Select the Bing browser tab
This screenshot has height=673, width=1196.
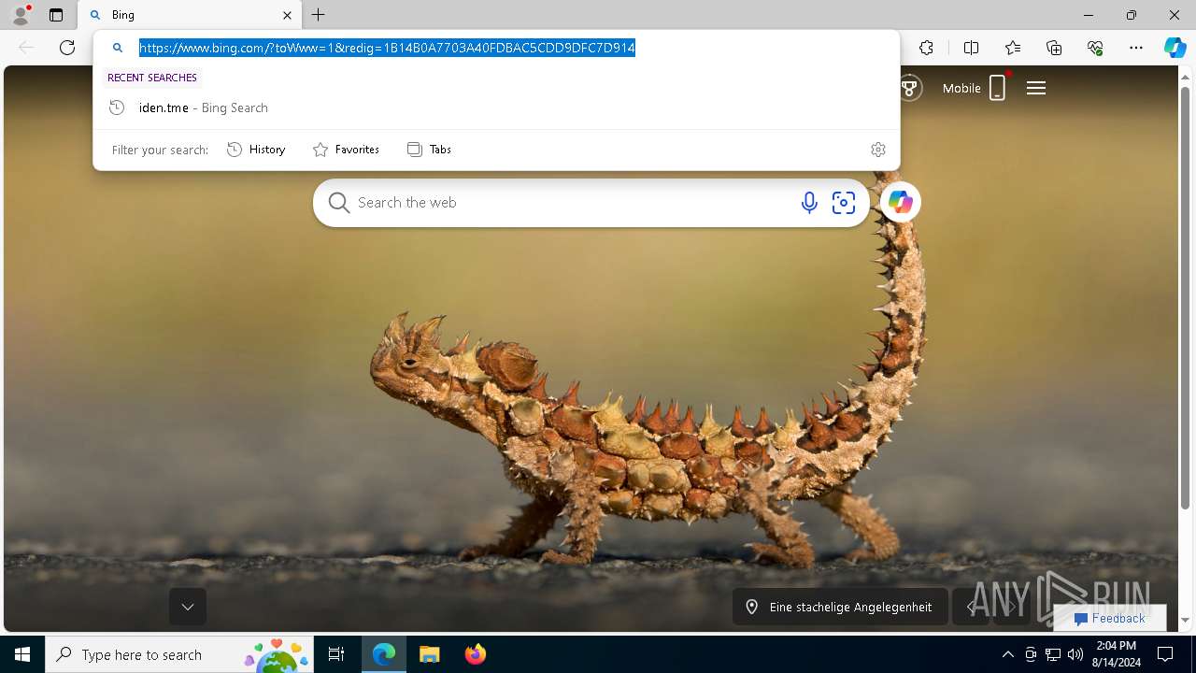[190, 15]
